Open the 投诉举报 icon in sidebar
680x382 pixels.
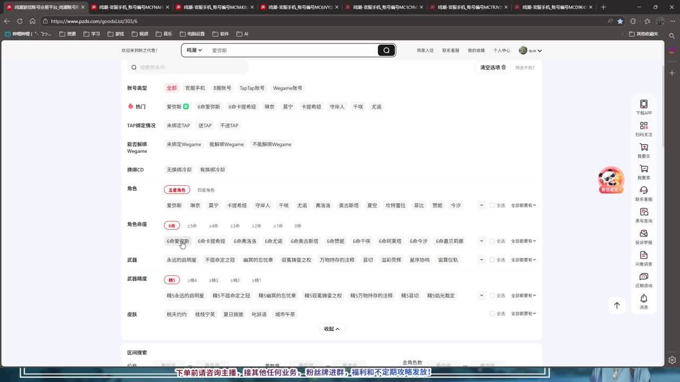tap(643, 233)
